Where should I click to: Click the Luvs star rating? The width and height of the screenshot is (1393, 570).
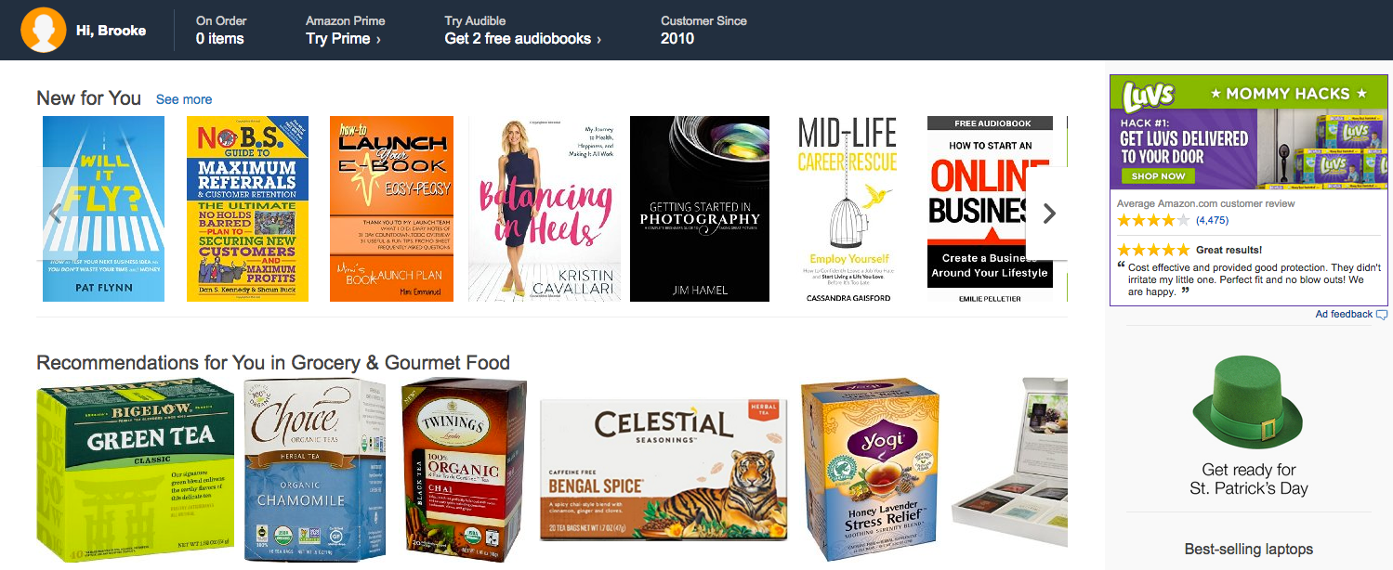coord(1152,221)
